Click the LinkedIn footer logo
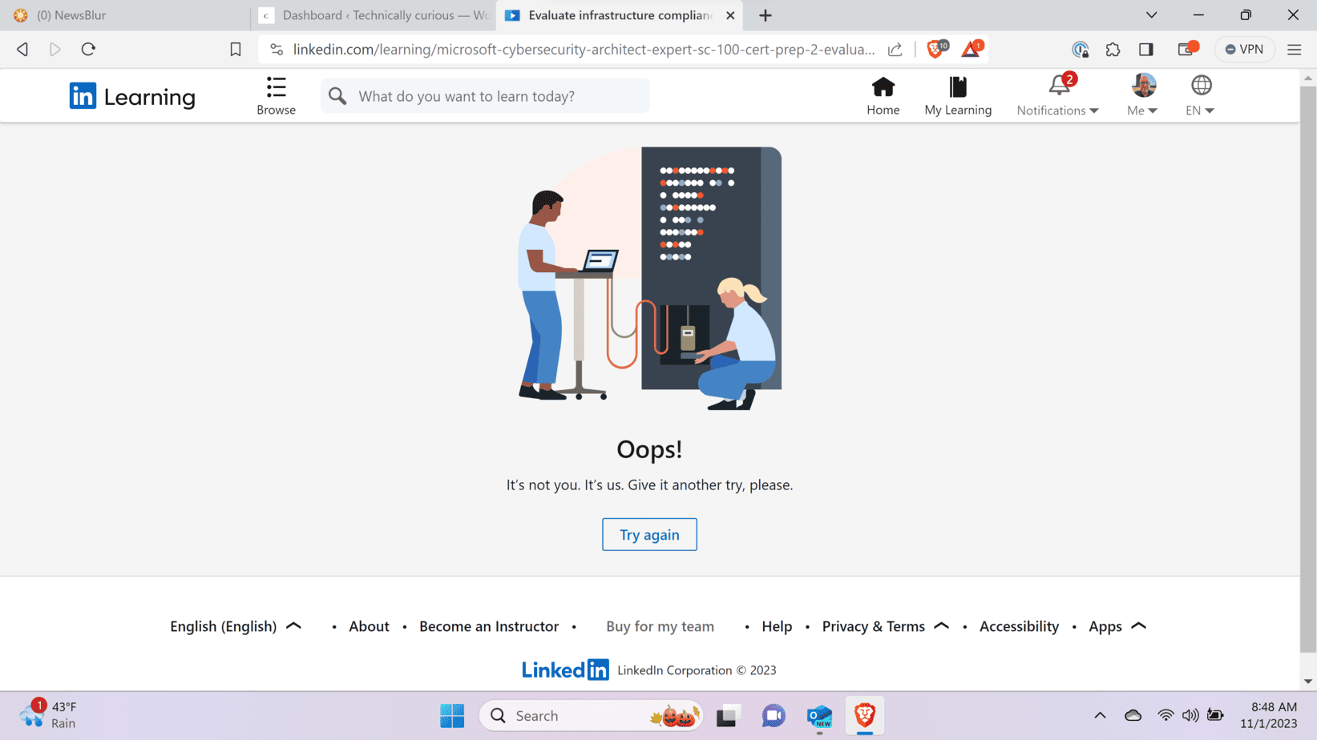 [x=565, y=670]
